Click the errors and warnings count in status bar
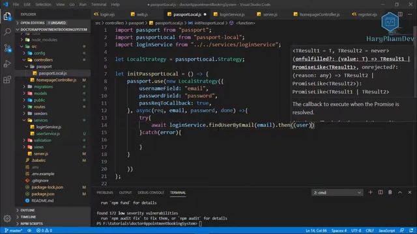 (x=44, y=231)
